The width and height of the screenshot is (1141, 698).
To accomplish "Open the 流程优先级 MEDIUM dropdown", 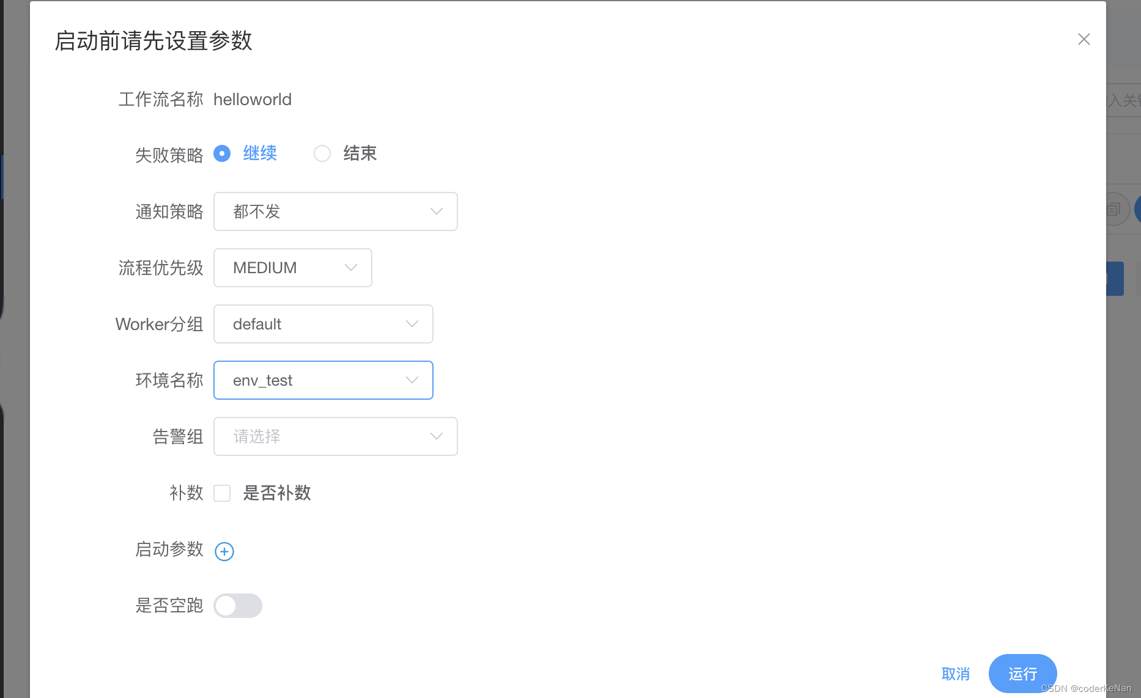I will pyautogui.click(x=293, y=268).
